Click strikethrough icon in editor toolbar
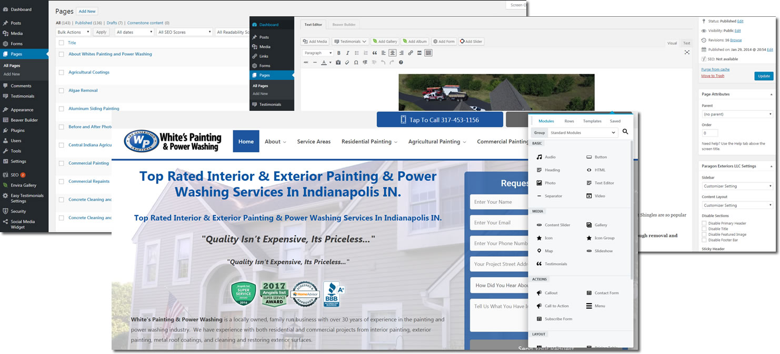Screen dimensions: 780x354 [x=306, y=63]
